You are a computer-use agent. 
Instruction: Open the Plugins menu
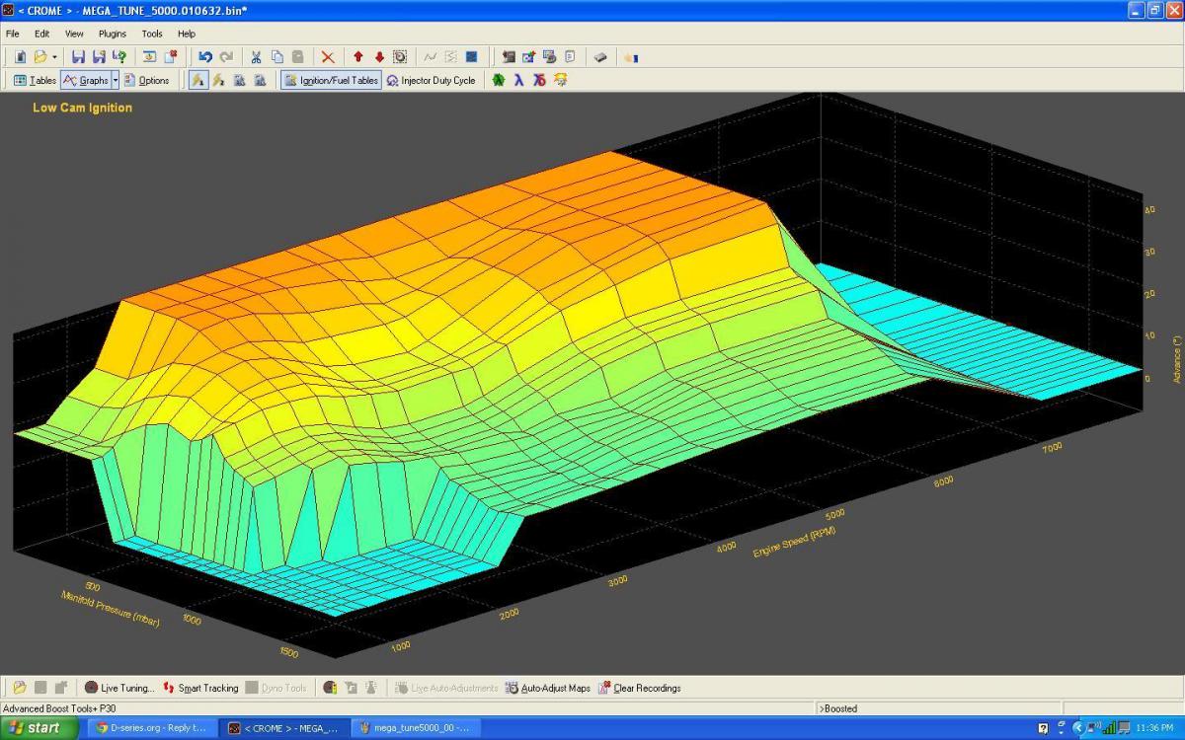click(113, 34)
